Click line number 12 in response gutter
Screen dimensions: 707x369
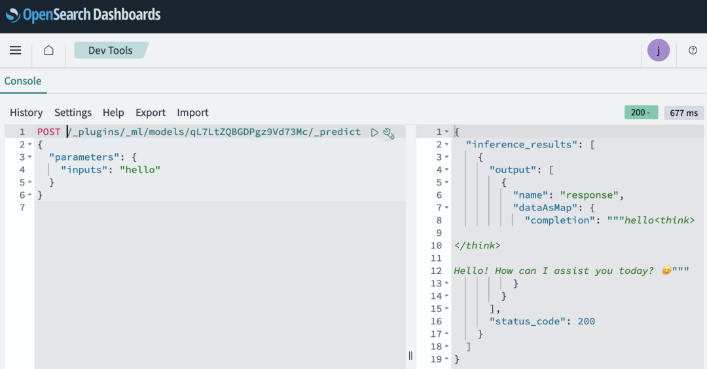pyautogui.click(x=436, y=271)
